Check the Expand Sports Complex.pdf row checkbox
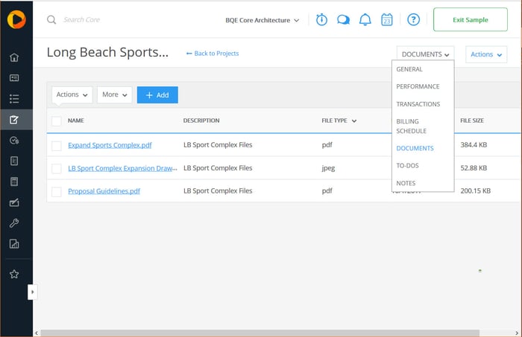 57,145
